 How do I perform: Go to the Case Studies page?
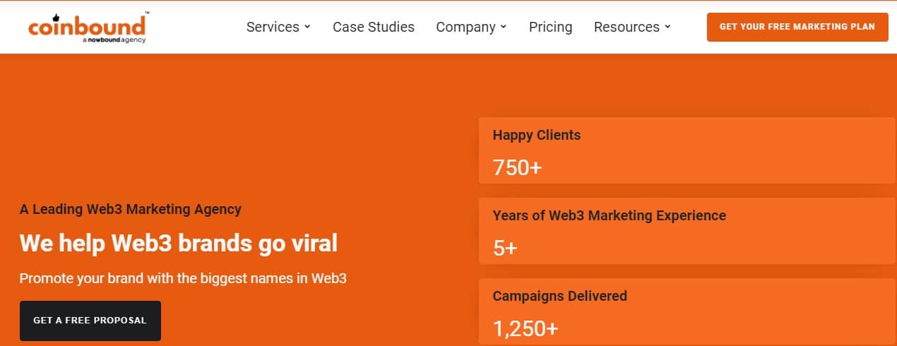374,27
